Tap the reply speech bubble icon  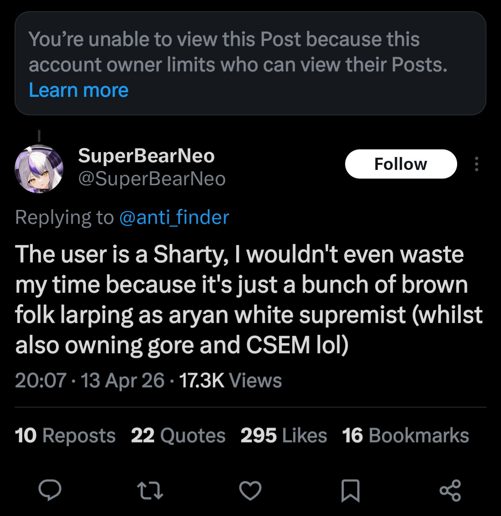[50, 490]
